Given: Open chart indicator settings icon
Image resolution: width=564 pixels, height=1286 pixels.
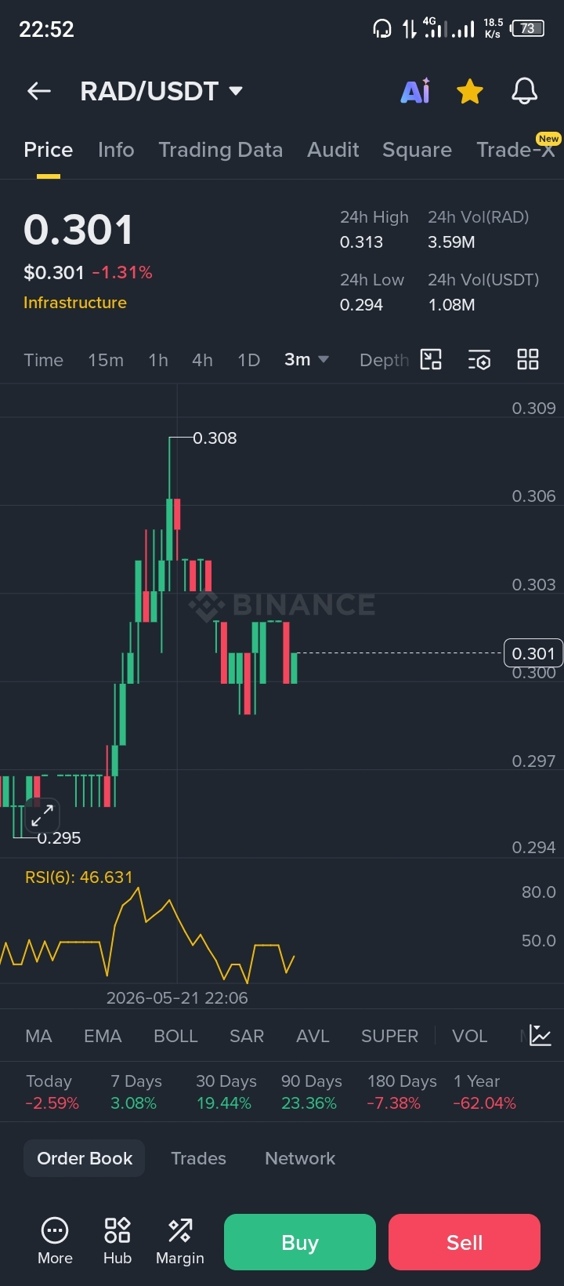Looking at the screenshot, I should [479, 359].
